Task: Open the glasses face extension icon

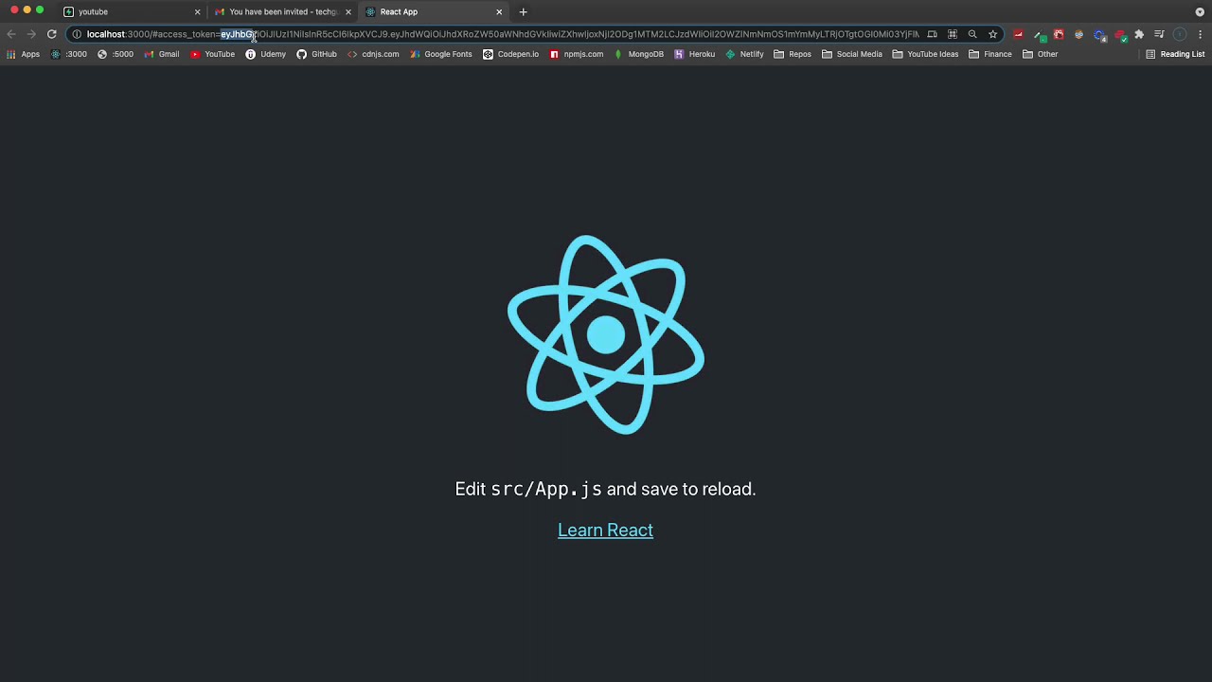Action: [x=1078, y=34]
